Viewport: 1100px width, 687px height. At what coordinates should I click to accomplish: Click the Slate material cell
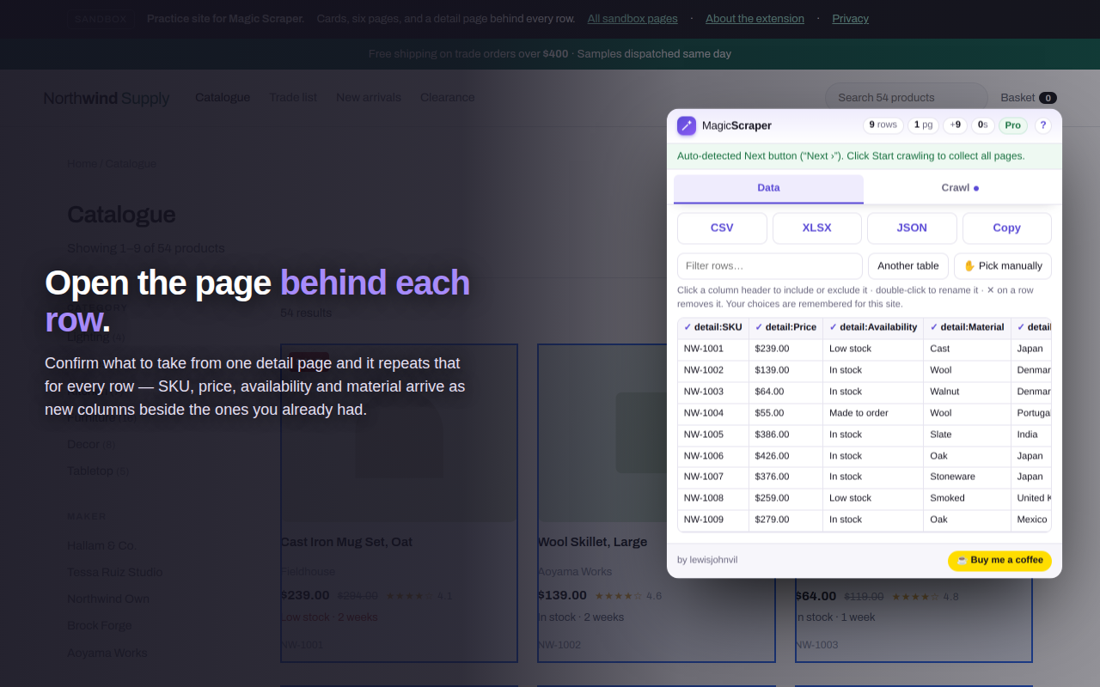967,435
